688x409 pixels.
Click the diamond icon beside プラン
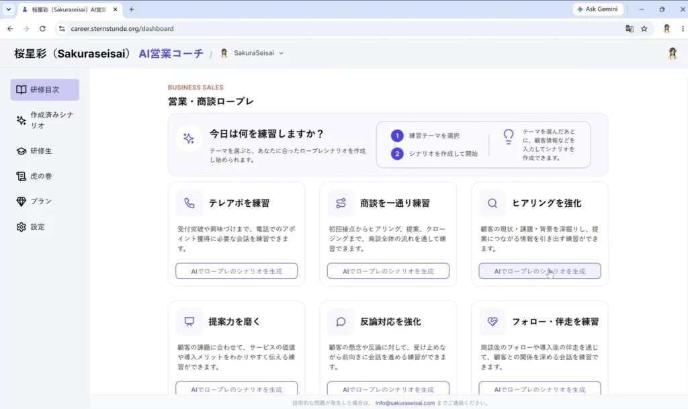pos(21,201)
